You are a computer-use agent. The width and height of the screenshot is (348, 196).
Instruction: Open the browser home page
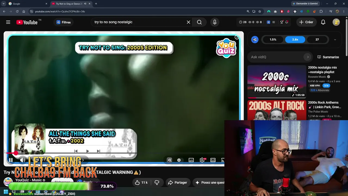[24, 11]
